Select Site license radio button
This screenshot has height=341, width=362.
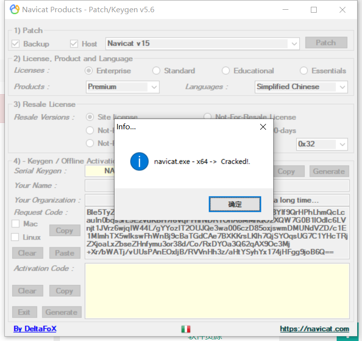click(90, 117)
